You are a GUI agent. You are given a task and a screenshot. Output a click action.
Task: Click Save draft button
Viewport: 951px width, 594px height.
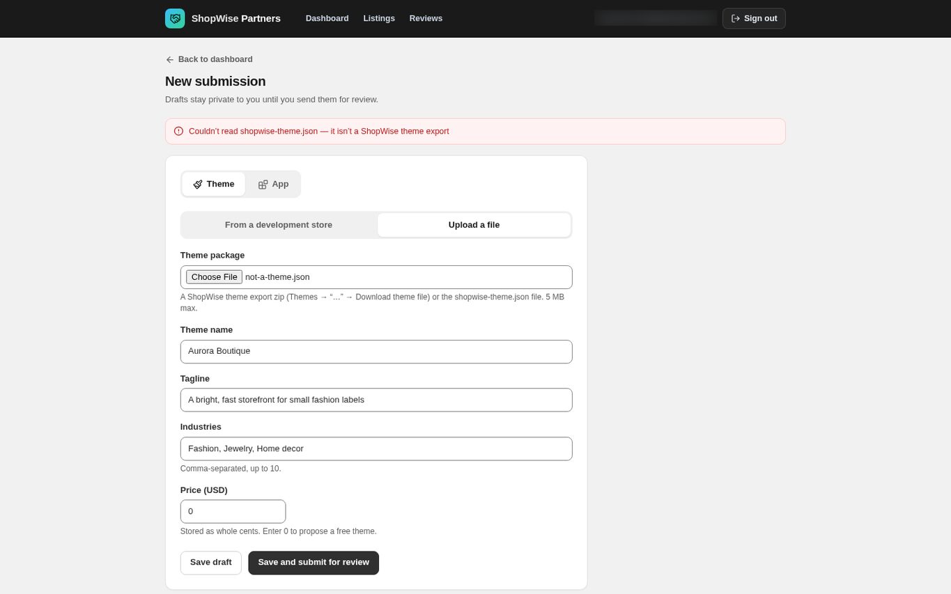211,563
